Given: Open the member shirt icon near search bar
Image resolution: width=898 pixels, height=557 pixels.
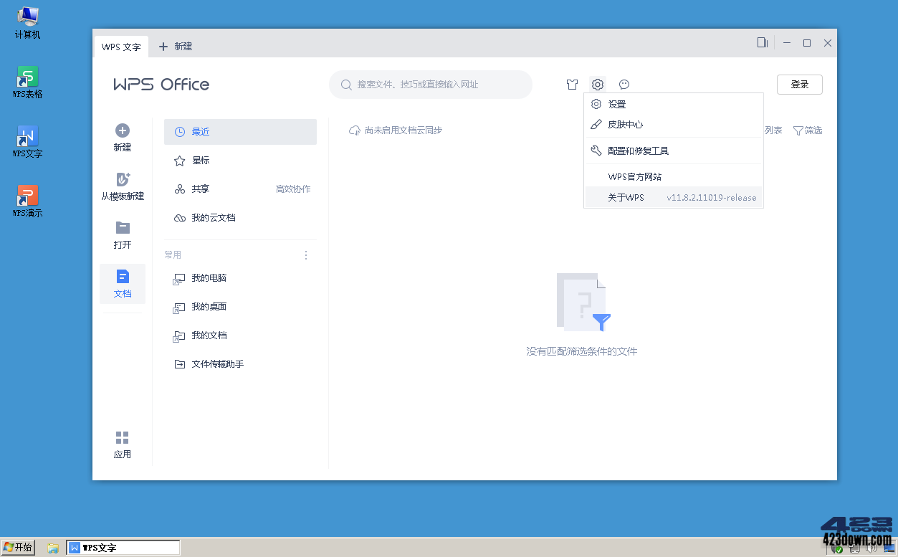Looking at the screenshot, I should pos(572,84).
